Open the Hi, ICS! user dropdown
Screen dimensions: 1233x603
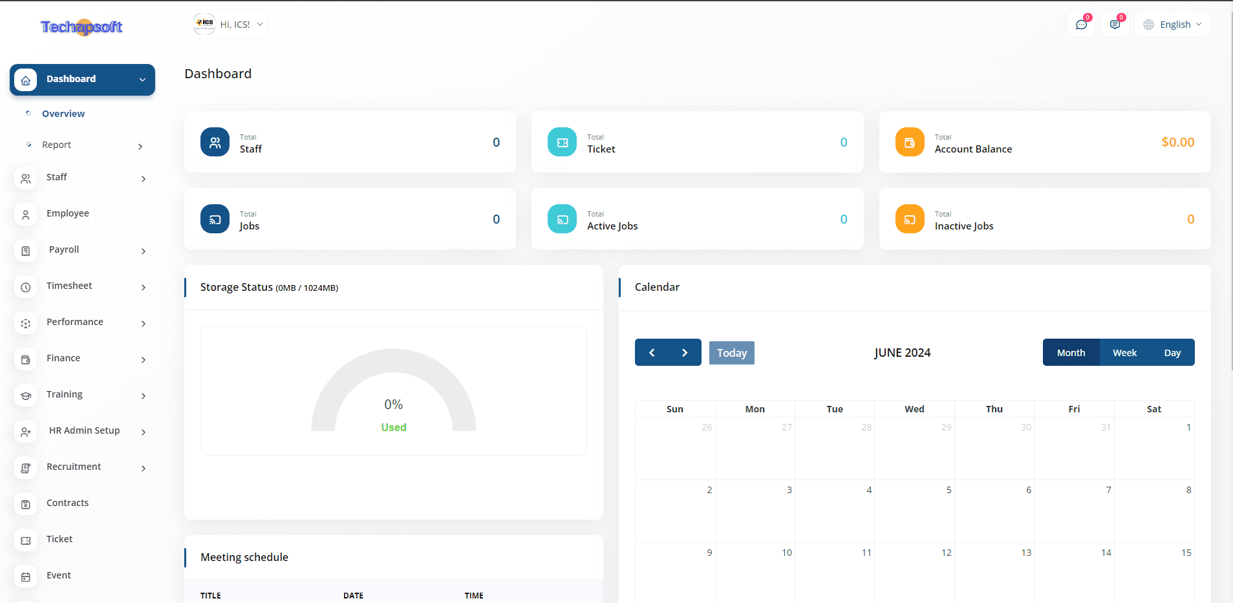tap(229, 25)
